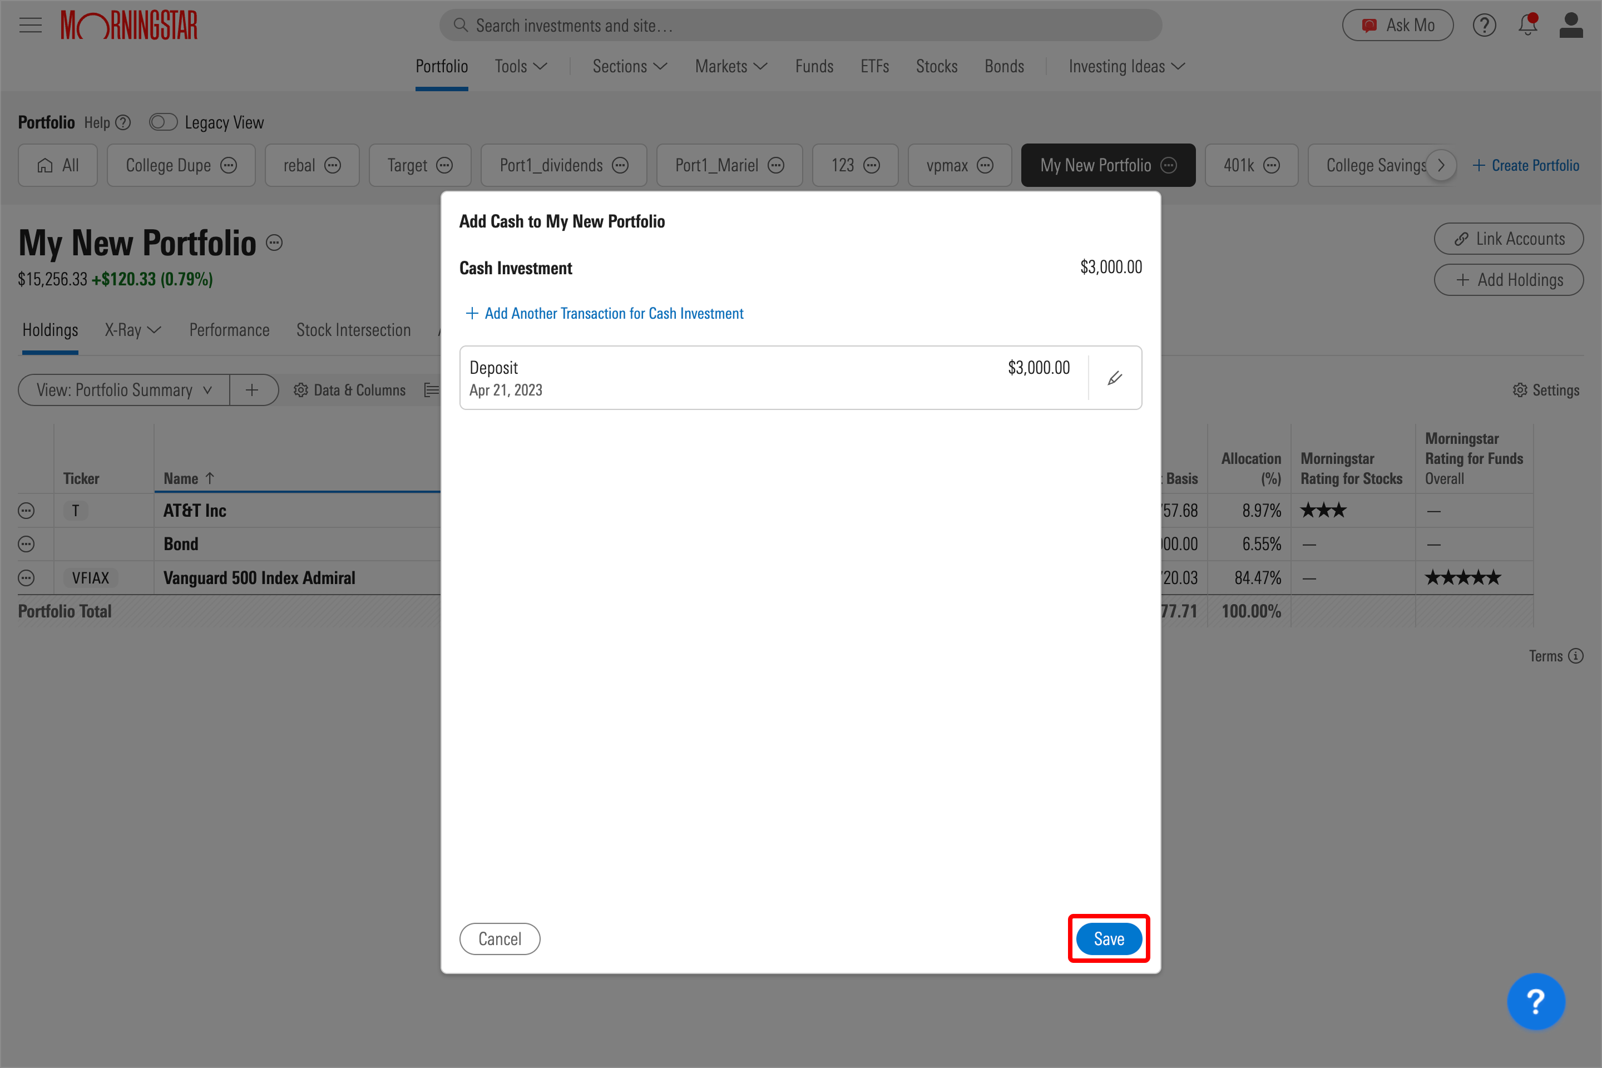Switch to the Performance tab
1602x1068 pixels.
pos(229,330)
